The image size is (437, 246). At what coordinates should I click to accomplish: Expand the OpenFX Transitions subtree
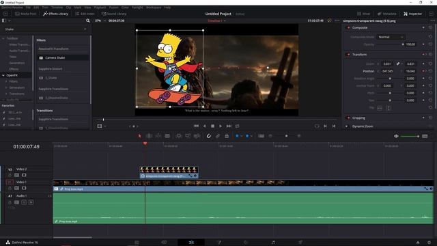[x=6, y=94]
